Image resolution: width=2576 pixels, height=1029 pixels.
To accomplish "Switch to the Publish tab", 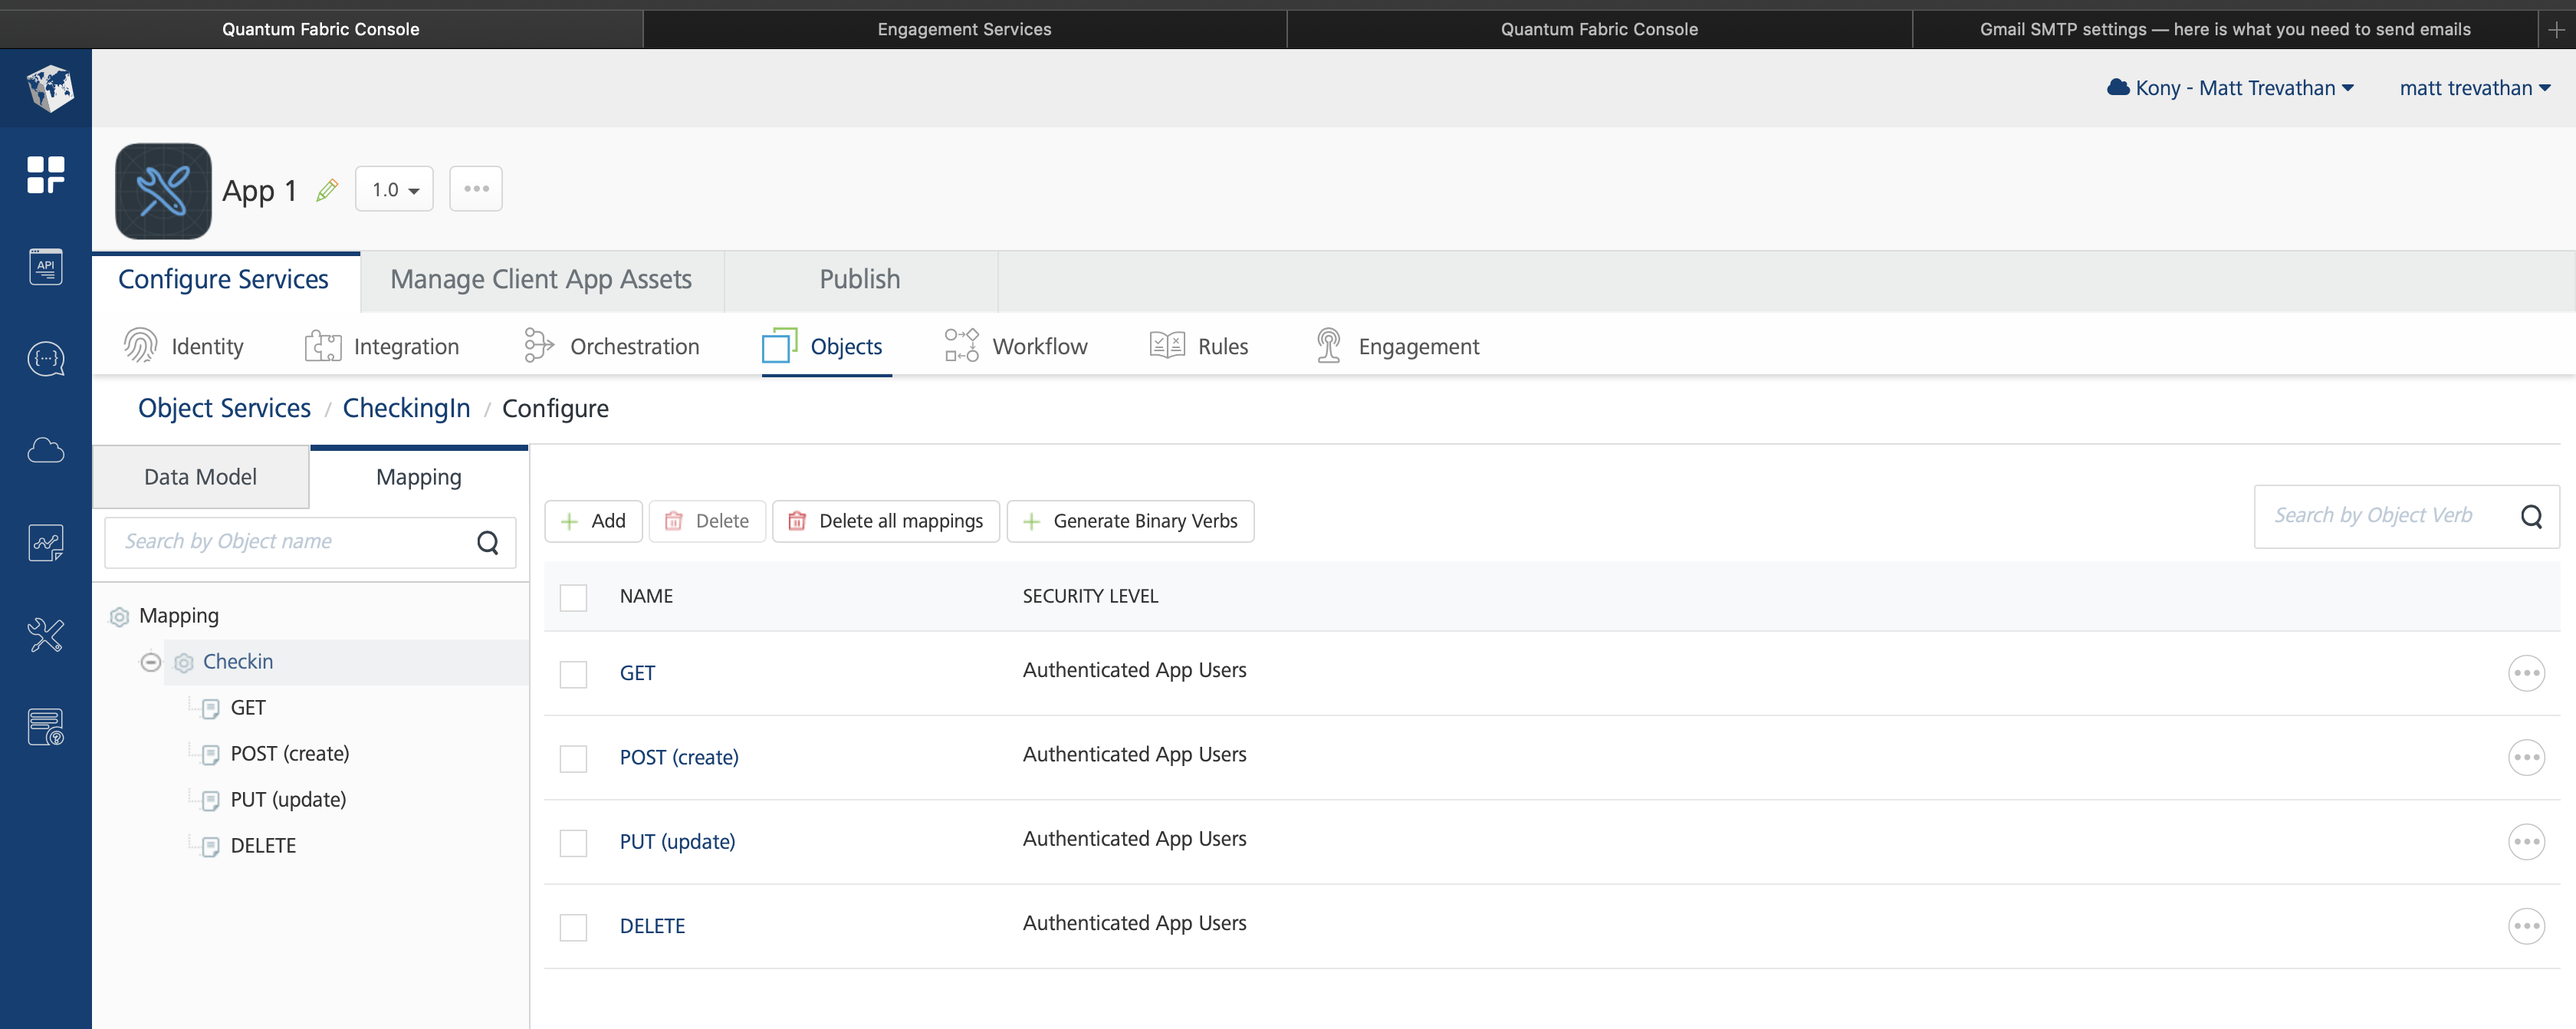I will tap(859, 278).
